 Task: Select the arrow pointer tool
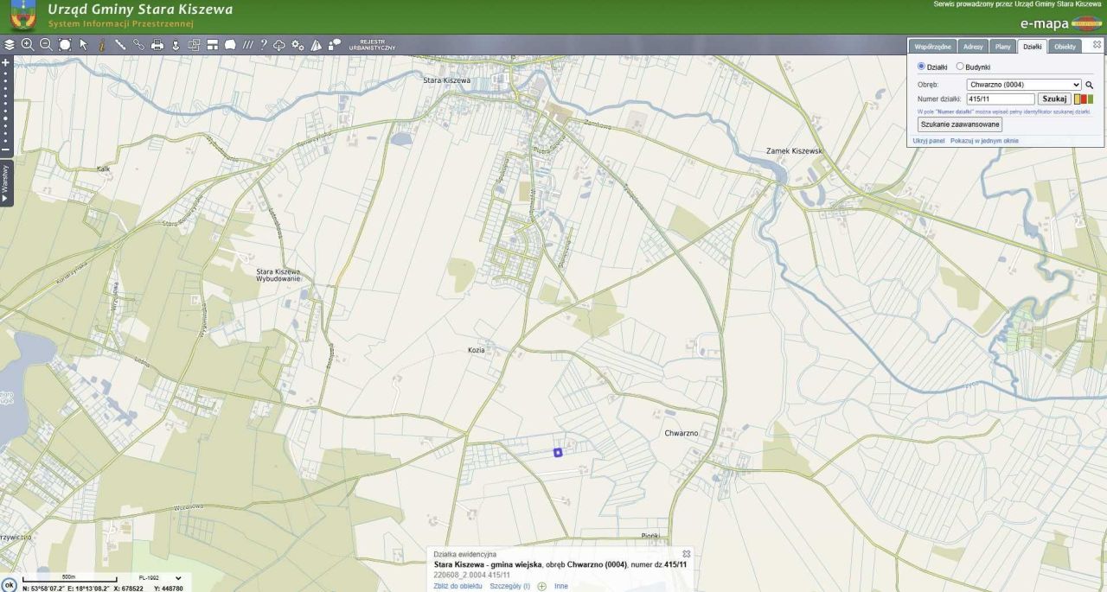tap(84, 45)
